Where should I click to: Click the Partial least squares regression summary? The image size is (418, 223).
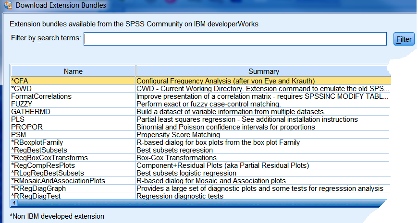click(247, 119)
